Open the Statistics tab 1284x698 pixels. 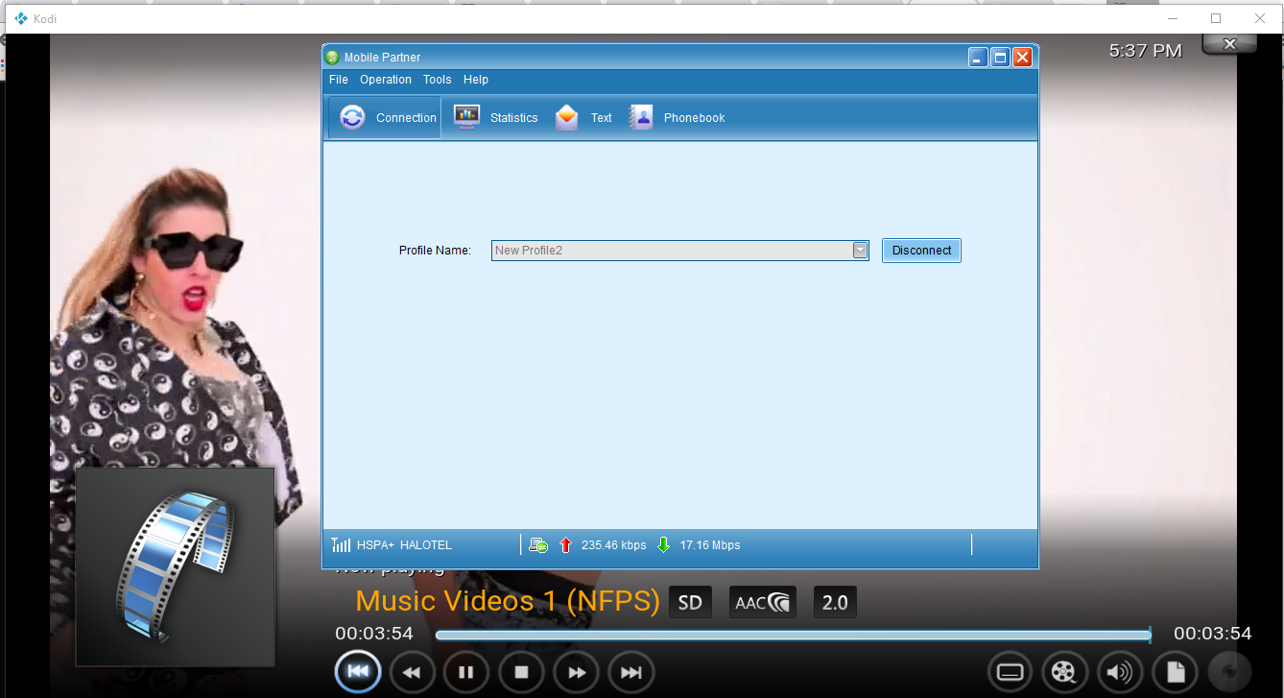(x=496, y=118)
